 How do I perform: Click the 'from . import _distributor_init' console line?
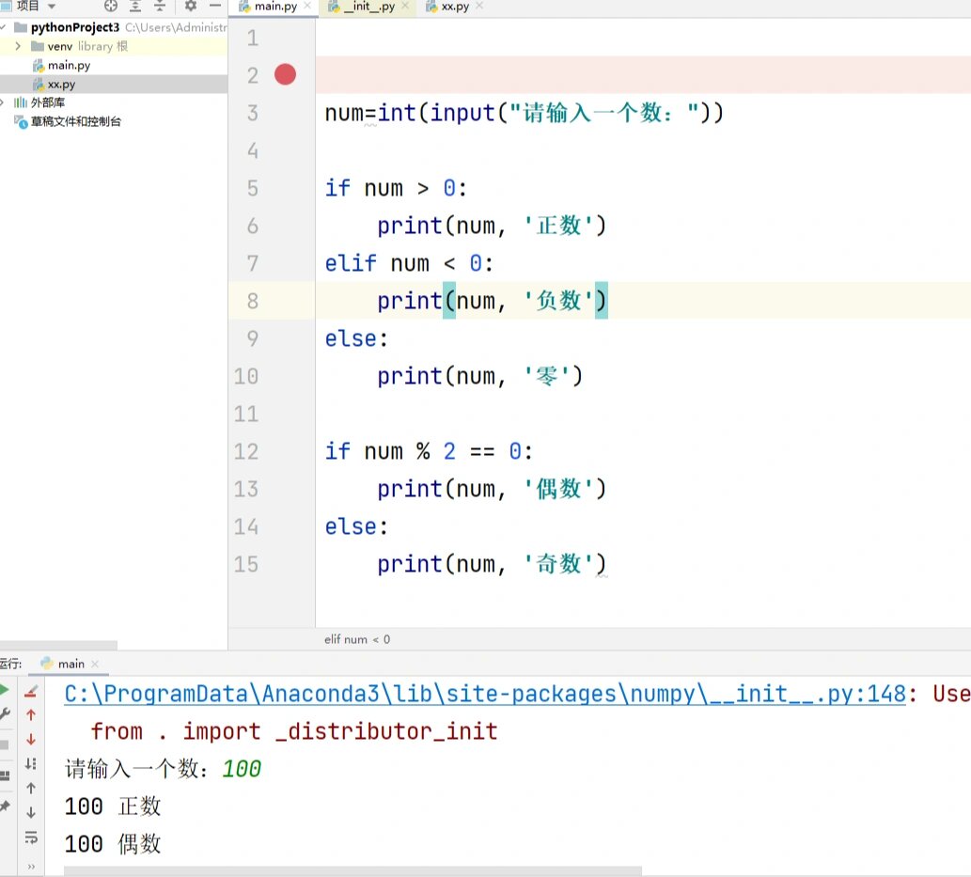click(x=294, y=731)
